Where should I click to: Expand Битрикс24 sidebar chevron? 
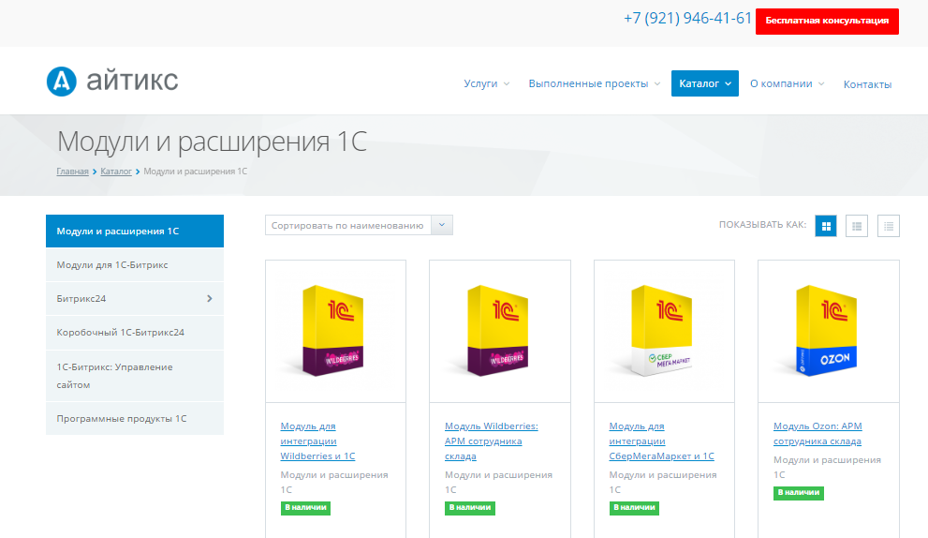coord(209,299)
